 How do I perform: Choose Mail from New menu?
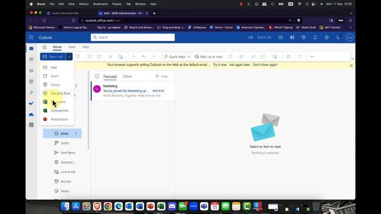(x=57, y=67)
